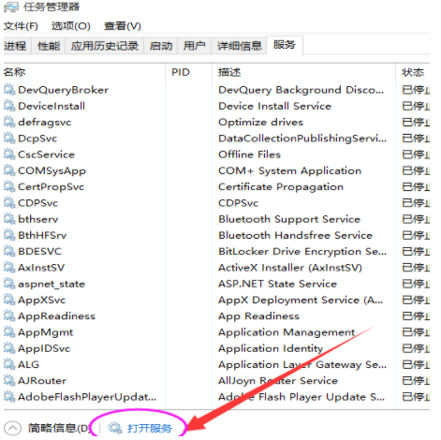Click the defragsvc service gear icon
This screenshot has width=441, height=440.
pyautogui.click(x=9, y=123)
